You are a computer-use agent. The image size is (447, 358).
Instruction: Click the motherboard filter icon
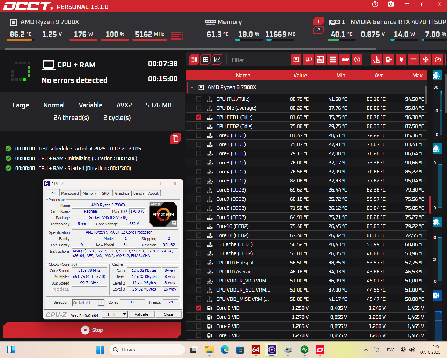[x=321, y=59]
